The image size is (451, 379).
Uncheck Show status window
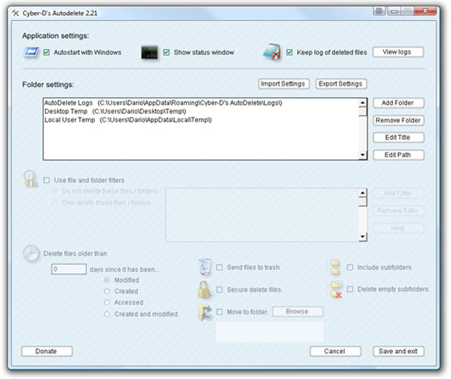(x=167, y=53)
